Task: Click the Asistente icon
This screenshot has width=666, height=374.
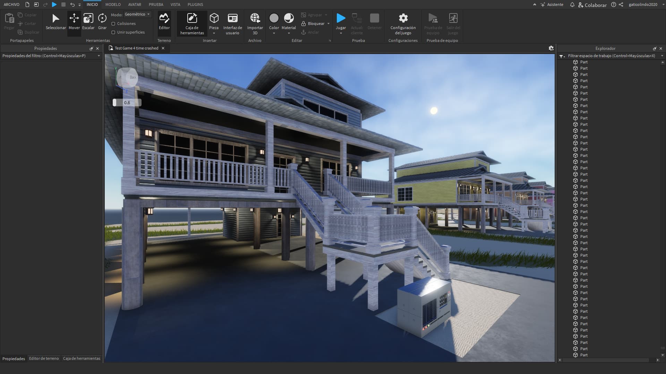Action: [x=543, y=5]
